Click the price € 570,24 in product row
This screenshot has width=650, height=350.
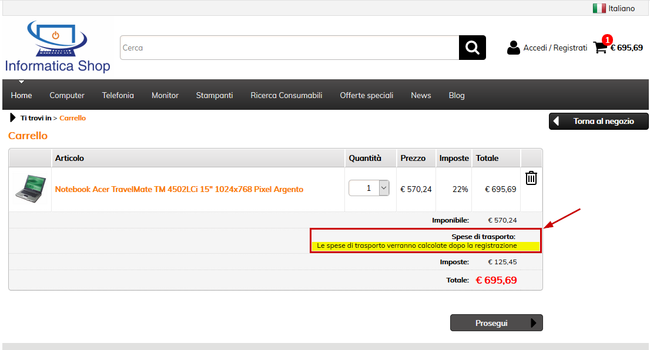pos(416,189)
